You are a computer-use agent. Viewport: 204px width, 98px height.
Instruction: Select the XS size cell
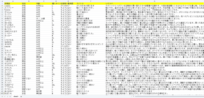click(x=56, y=25)
